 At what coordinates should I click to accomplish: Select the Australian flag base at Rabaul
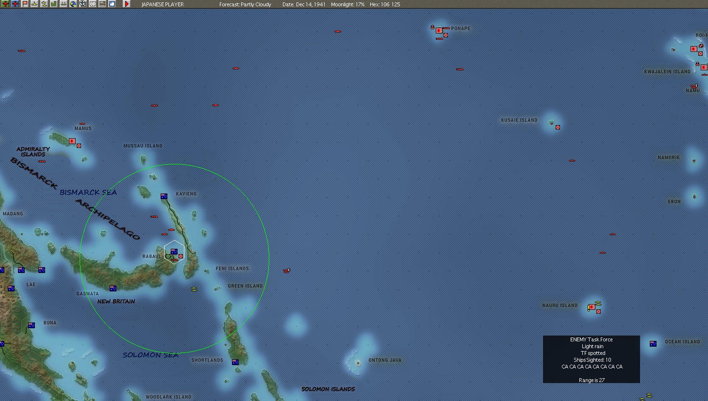pos(174,252)
